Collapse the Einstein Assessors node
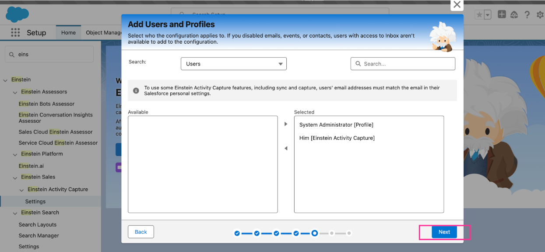Image resolution: width=545 pixels, height=252 pixels. coord(15,92)
